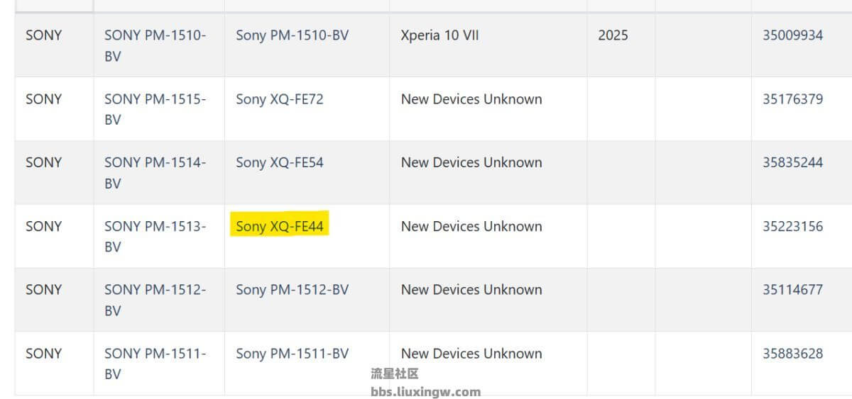The width and height of the screenshot is (852, 399).
Task: Click New Devices Unknown in the XQ-FE72 row
Action: 471,99
